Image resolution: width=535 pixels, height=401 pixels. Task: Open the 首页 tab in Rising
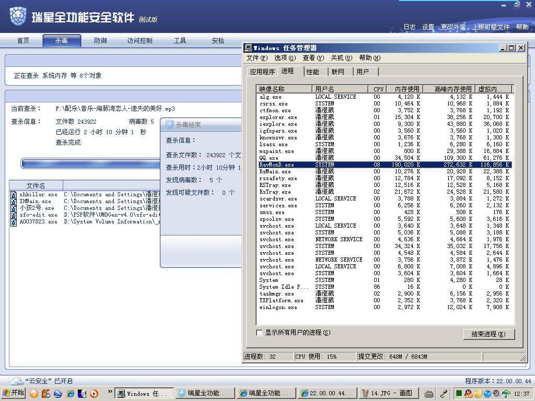click(x=23, y=41)
